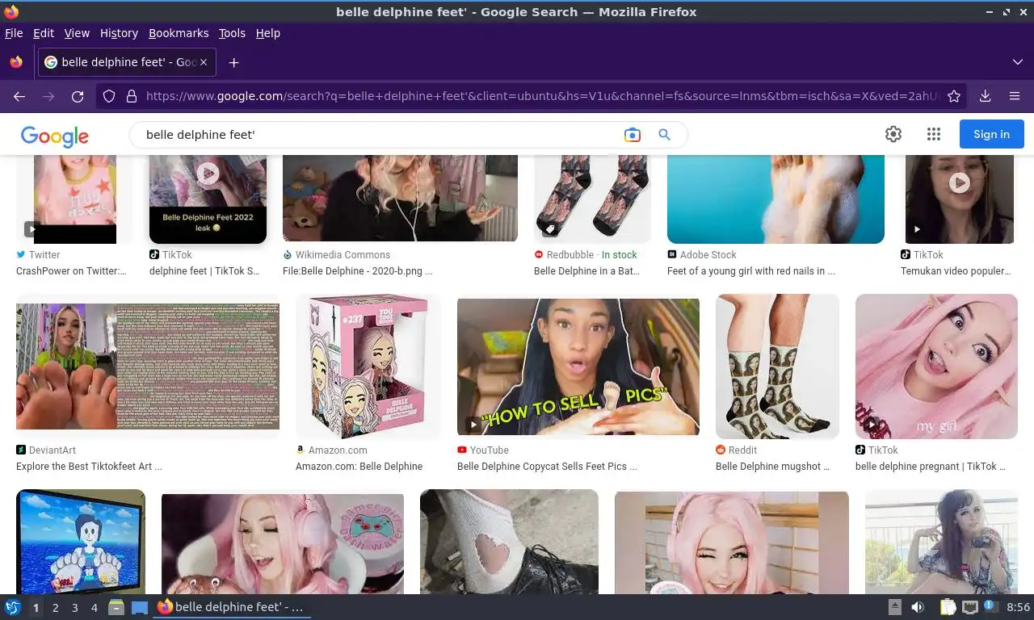Image resolution: width=1034 pixels, height=620 pixels.
Task: Open the YouTube Copycat result caption
Action: click(547, 467)
